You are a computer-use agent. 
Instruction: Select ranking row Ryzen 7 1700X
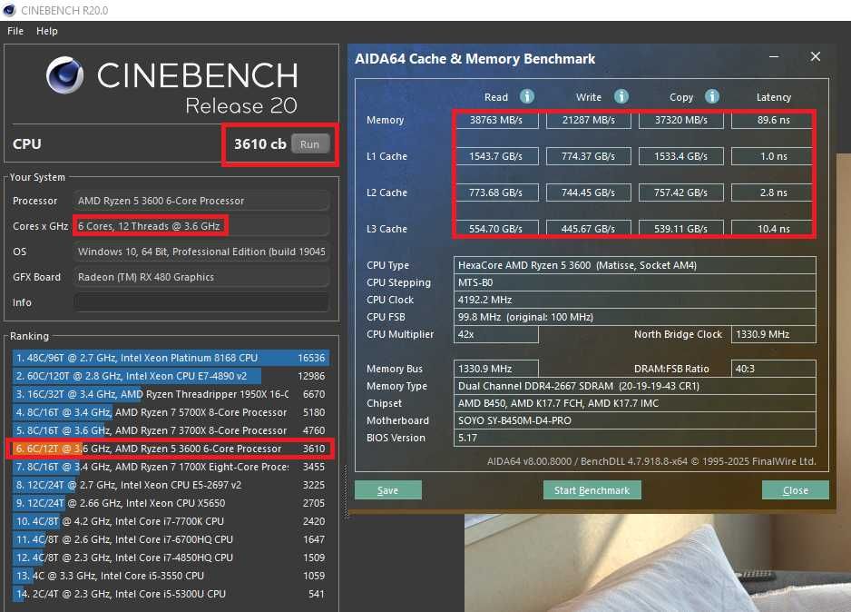171,467
